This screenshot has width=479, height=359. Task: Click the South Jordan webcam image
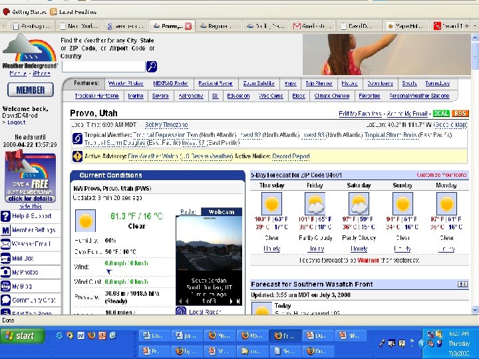(209, 243)
